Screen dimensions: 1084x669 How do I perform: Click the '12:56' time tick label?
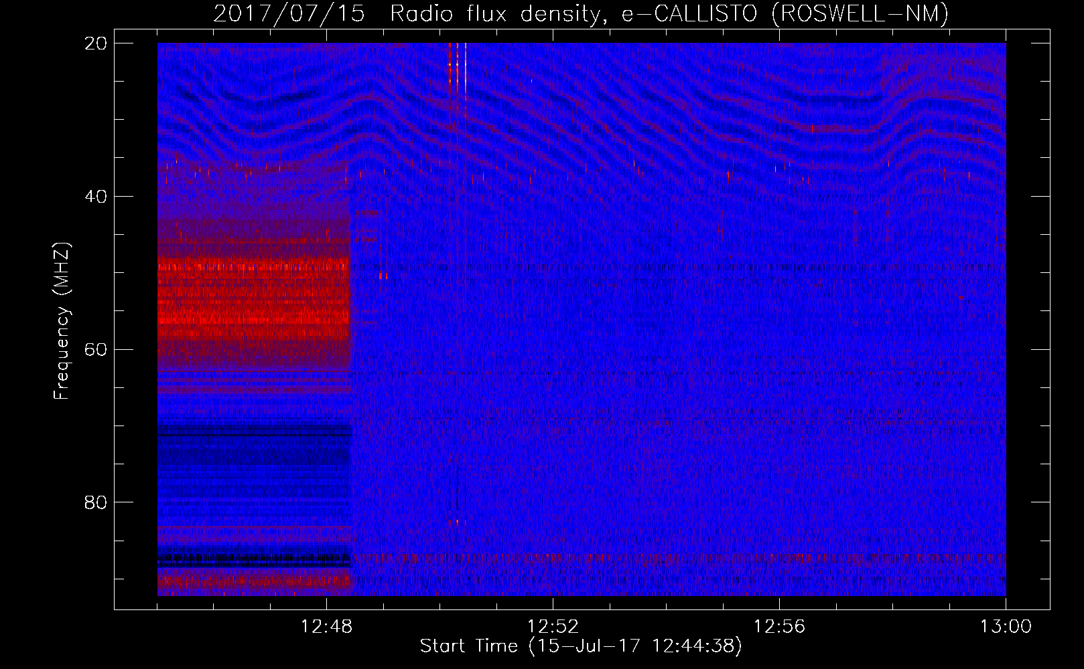(779, 627)
